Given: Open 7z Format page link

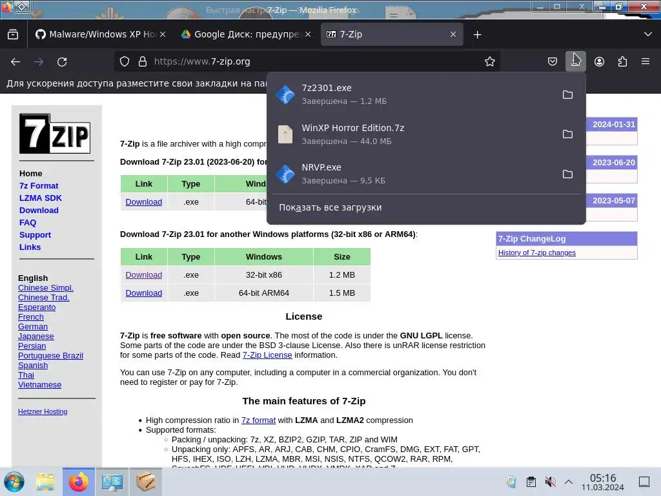Looking at the screenshot, I should point(39,185).
